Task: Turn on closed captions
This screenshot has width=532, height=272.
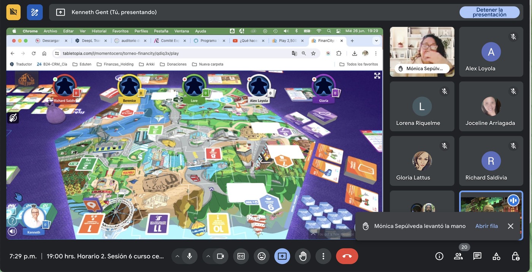Action: pos(241,256)
